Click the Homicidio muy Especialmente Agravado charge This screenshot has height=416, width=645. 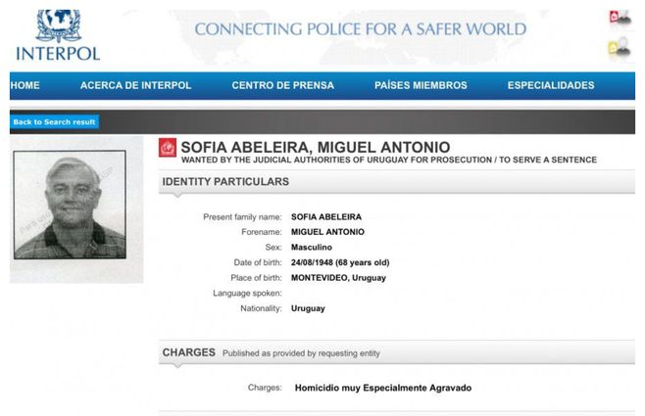tap(382, 388)
